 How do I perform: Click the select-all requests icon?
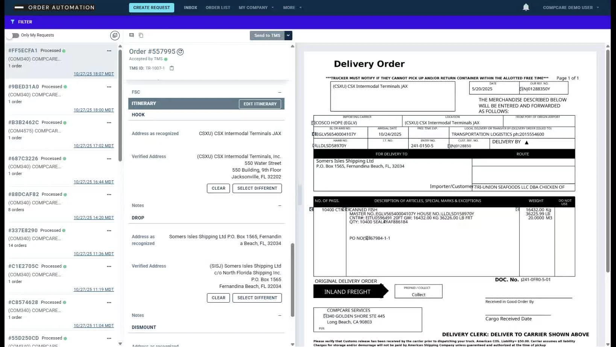coord(115,35)
